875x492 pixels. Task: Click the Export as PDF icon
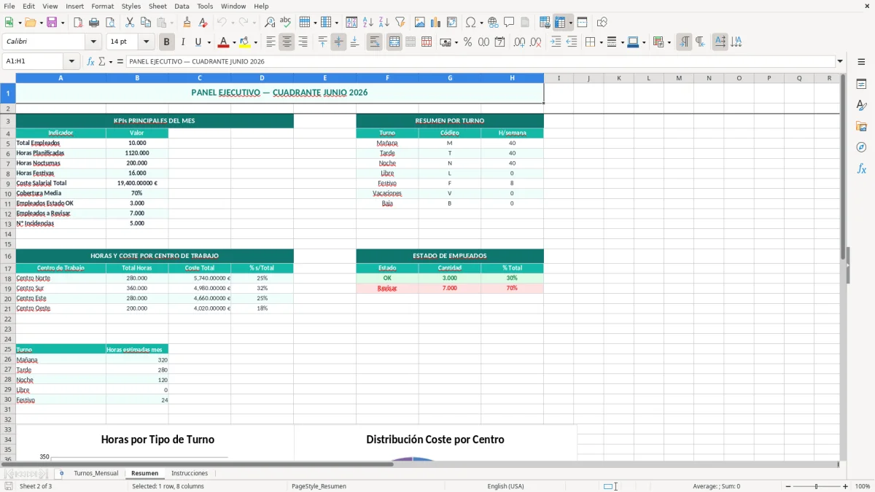pos(78,23)
